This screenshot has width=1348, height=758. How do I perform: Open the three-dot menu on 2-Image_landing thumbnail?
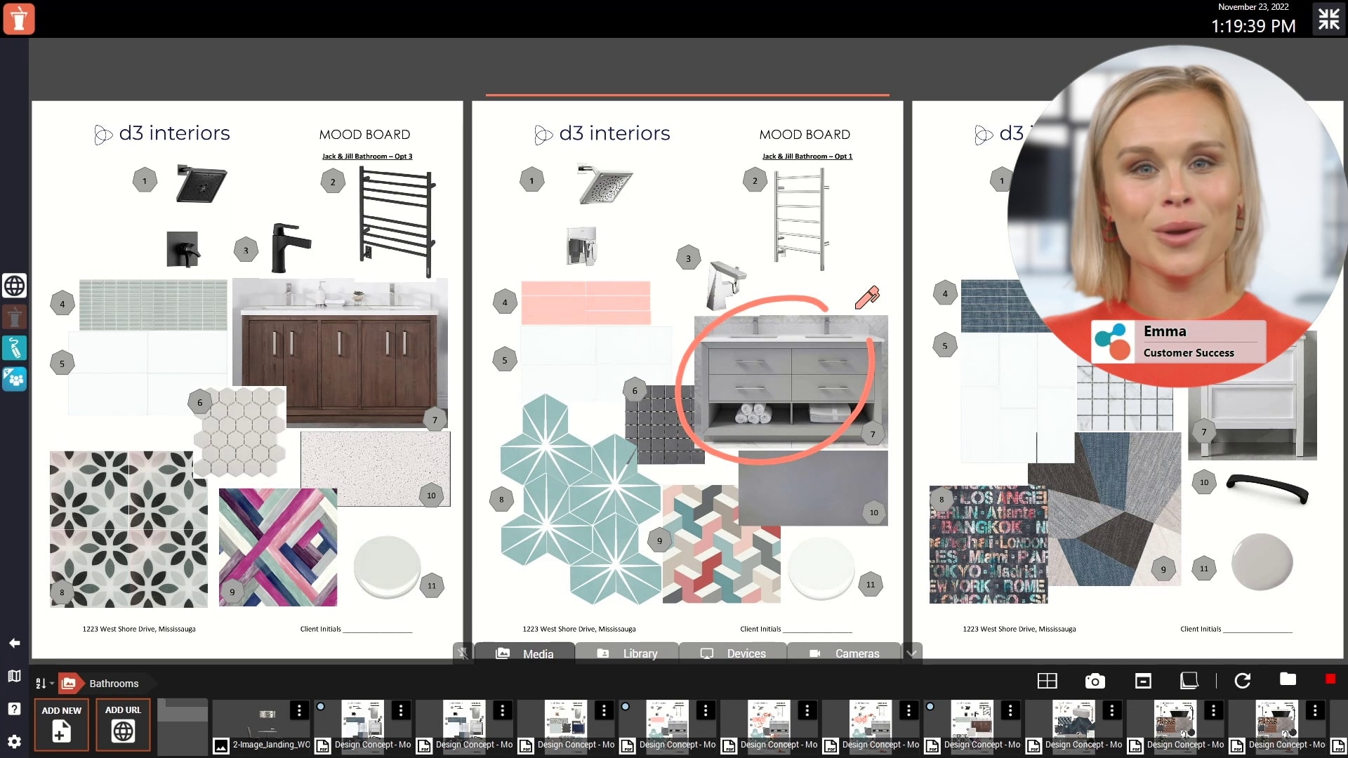coord(299,711)
